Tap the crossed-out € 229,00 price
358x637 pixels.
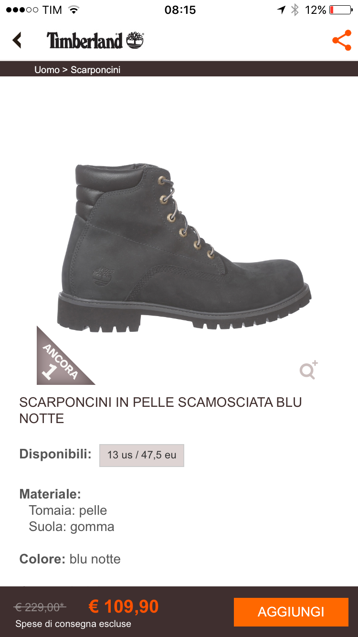[x=40, y=607]
